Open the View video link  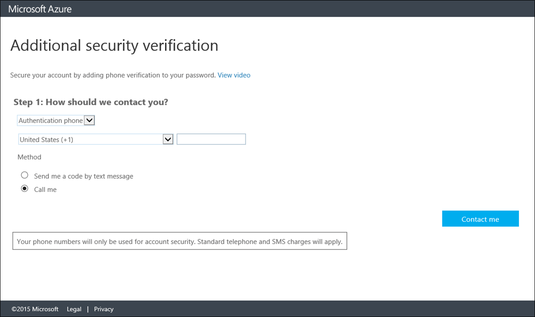234,75
